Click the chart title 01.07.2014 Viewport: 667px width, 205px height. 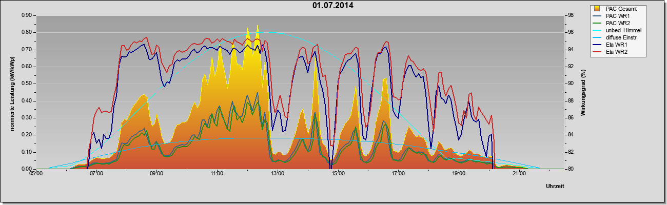click(332, 6)
